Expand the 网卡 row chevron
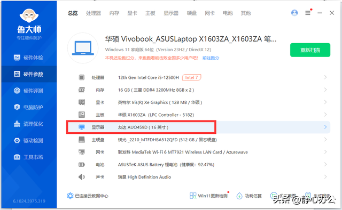 (x=325, y=152)
